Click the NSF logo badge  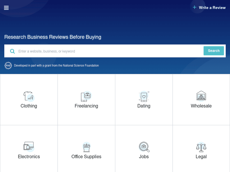coord(8,65)
